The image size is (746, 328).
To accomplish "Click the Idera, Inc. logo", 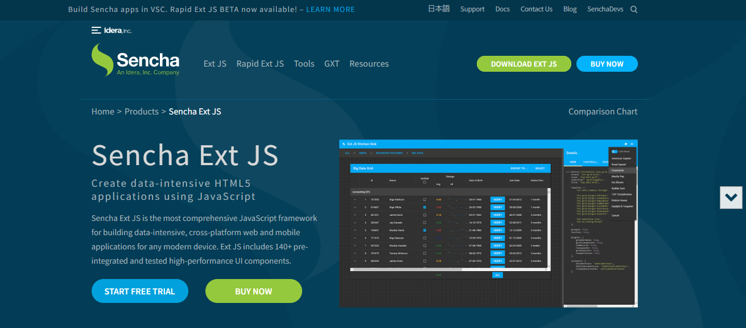I will point(112,30).
